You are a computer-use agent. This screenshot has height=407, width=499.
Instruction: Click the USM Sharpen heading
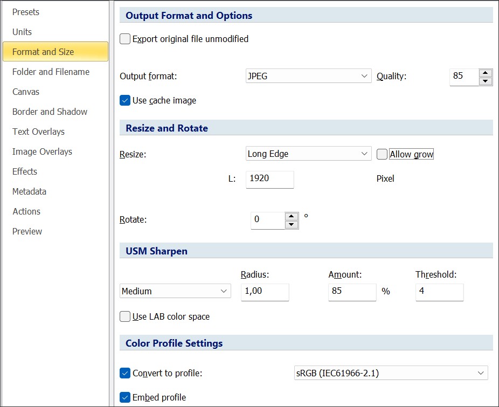(x=156, y=251)
